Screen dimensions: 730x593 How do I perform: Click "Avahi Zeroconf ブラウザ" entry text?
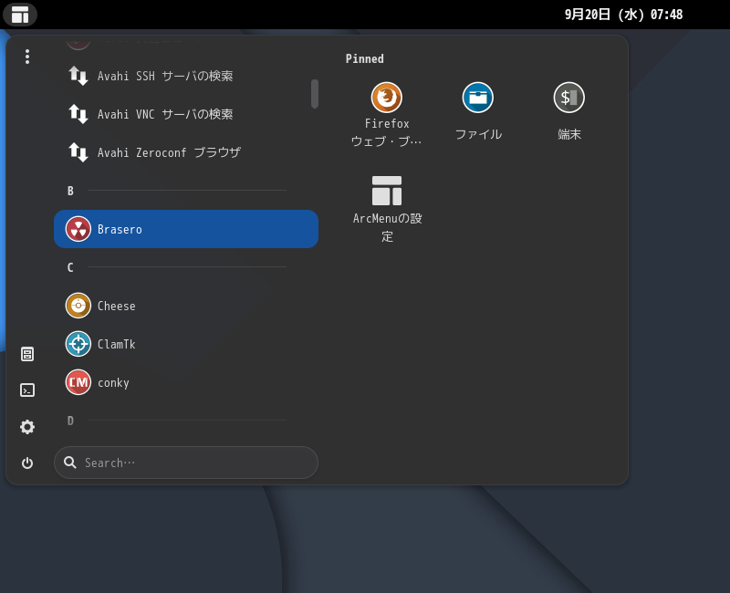click(x=169, y=152)
